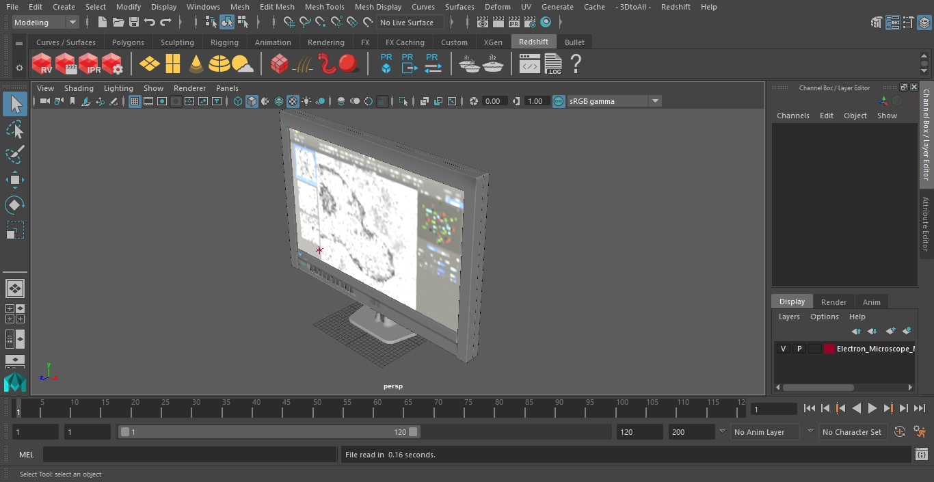Activate the Rotate tool in toolbox
Image resolution: width=934 pixels, height=482 pixels.
14,205
